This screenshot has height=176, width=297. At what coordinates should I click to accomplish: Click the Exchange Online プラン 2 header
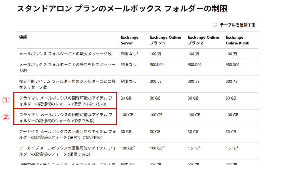[203, 40]
